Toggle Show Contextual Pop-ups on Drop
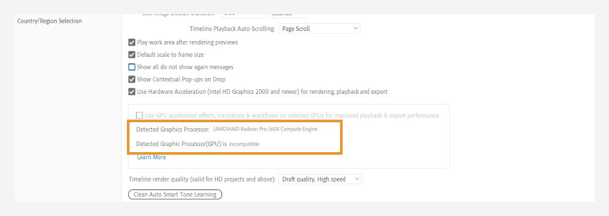This screenshot has width=609, height=216. point(132,79)
